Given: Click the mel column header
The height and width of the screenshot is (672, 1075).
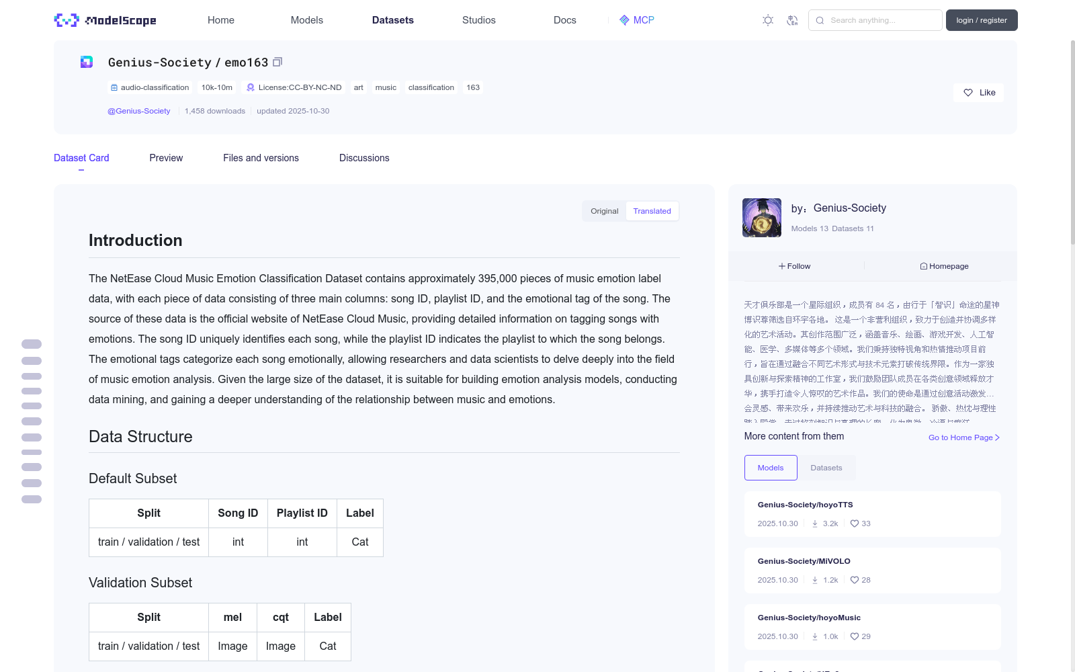Looking at the screenshot, I should tap(232, 618).
